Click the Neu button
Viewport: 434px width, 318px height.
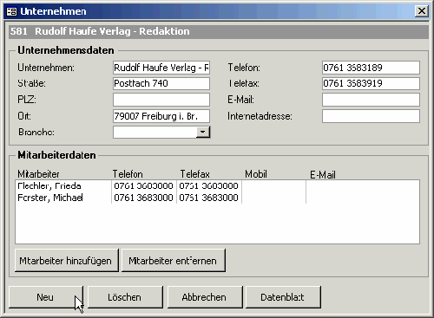[46, 297]
